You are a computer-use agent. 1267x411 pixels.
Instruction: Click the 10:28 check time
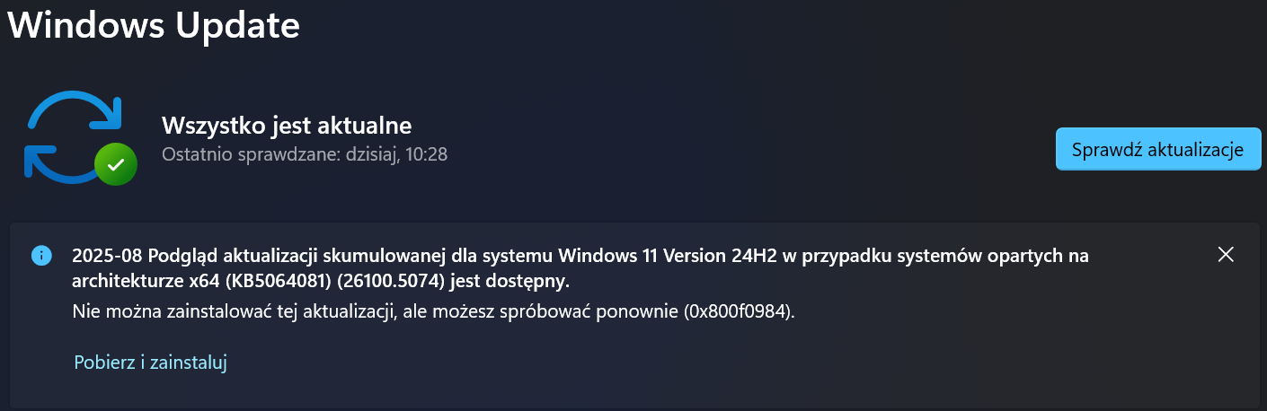[427, 154]
